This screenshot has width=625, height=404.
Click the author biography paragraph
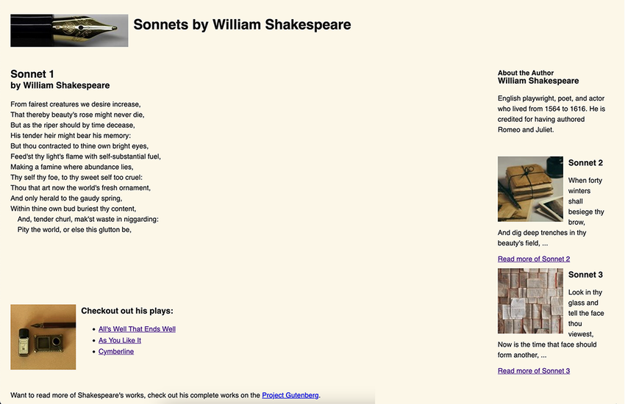click(551, 114)
